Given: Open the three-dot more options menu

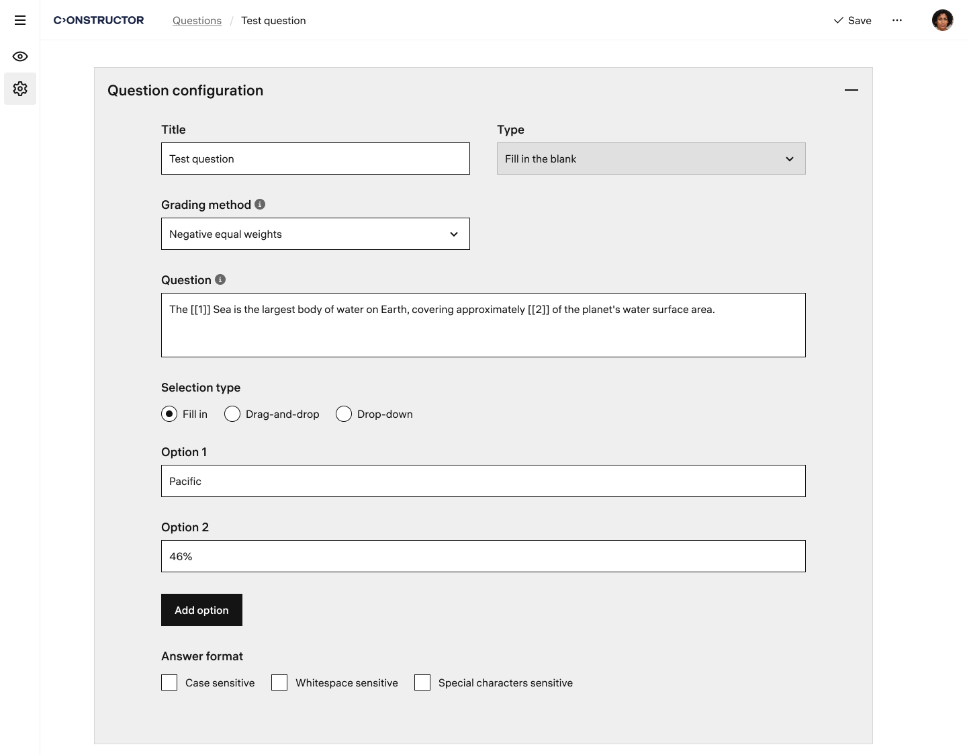Looking at the screenshot, I should coord(897,20).
